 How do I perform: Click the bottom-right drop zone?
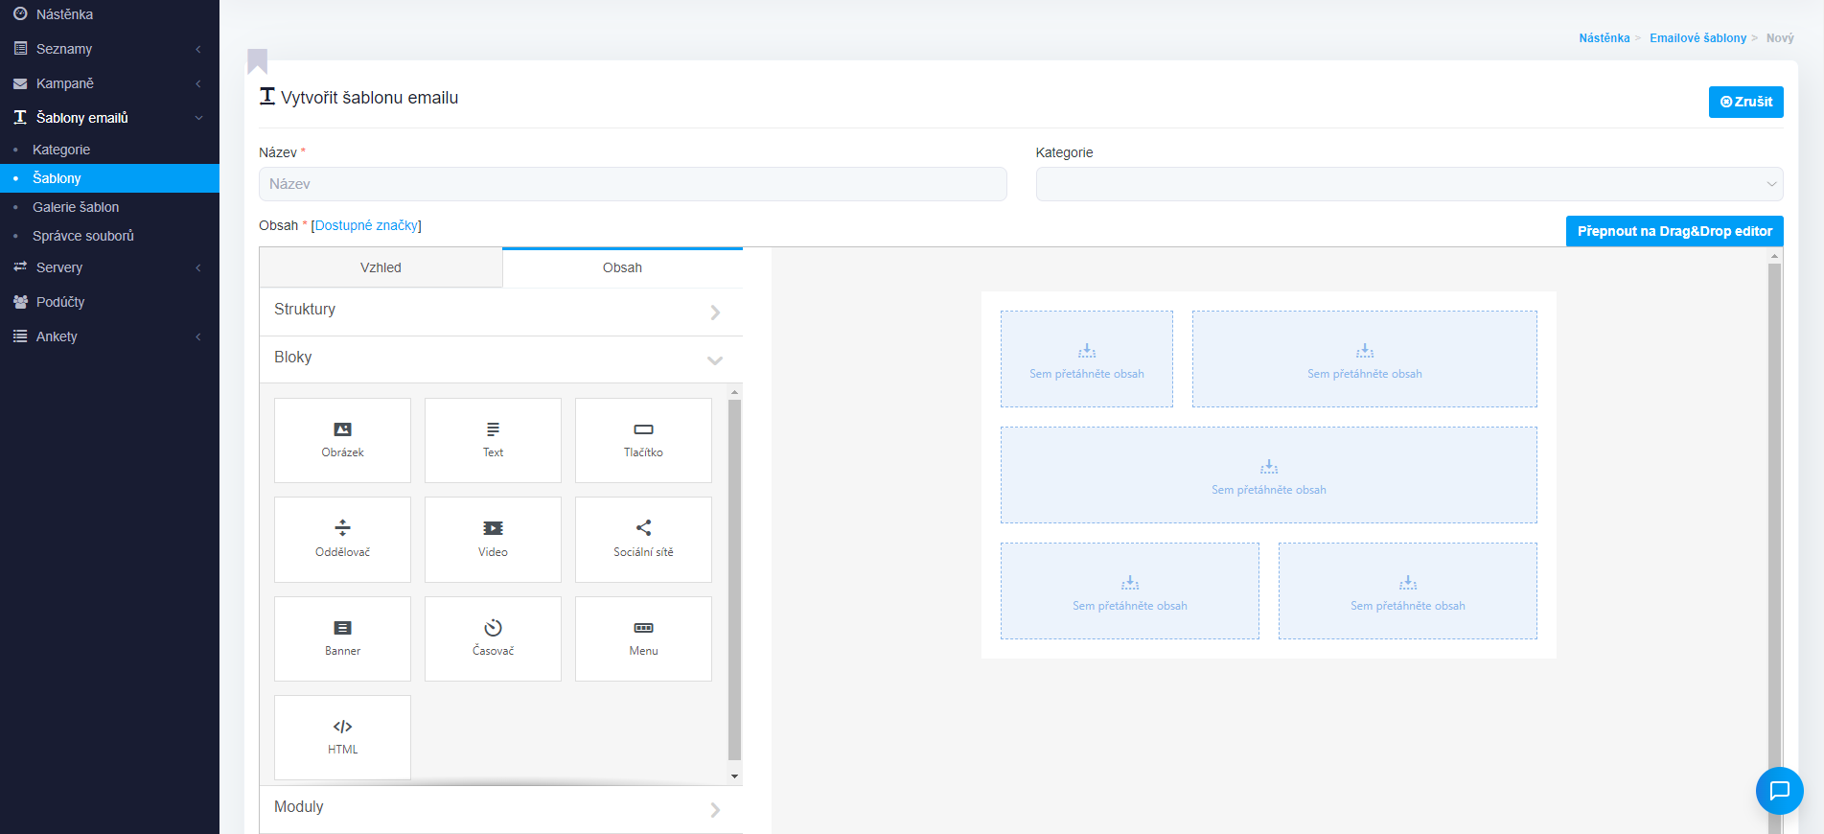[1408, 591]
